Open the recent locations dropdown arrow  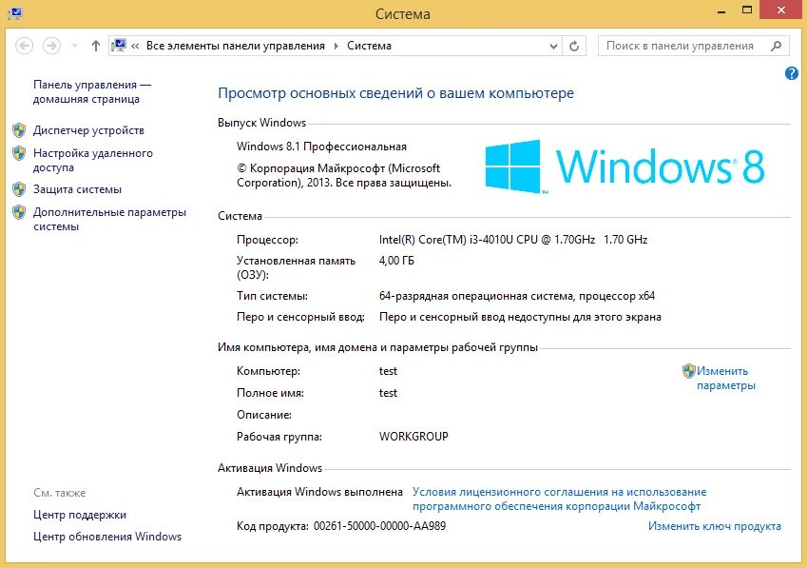75,46
